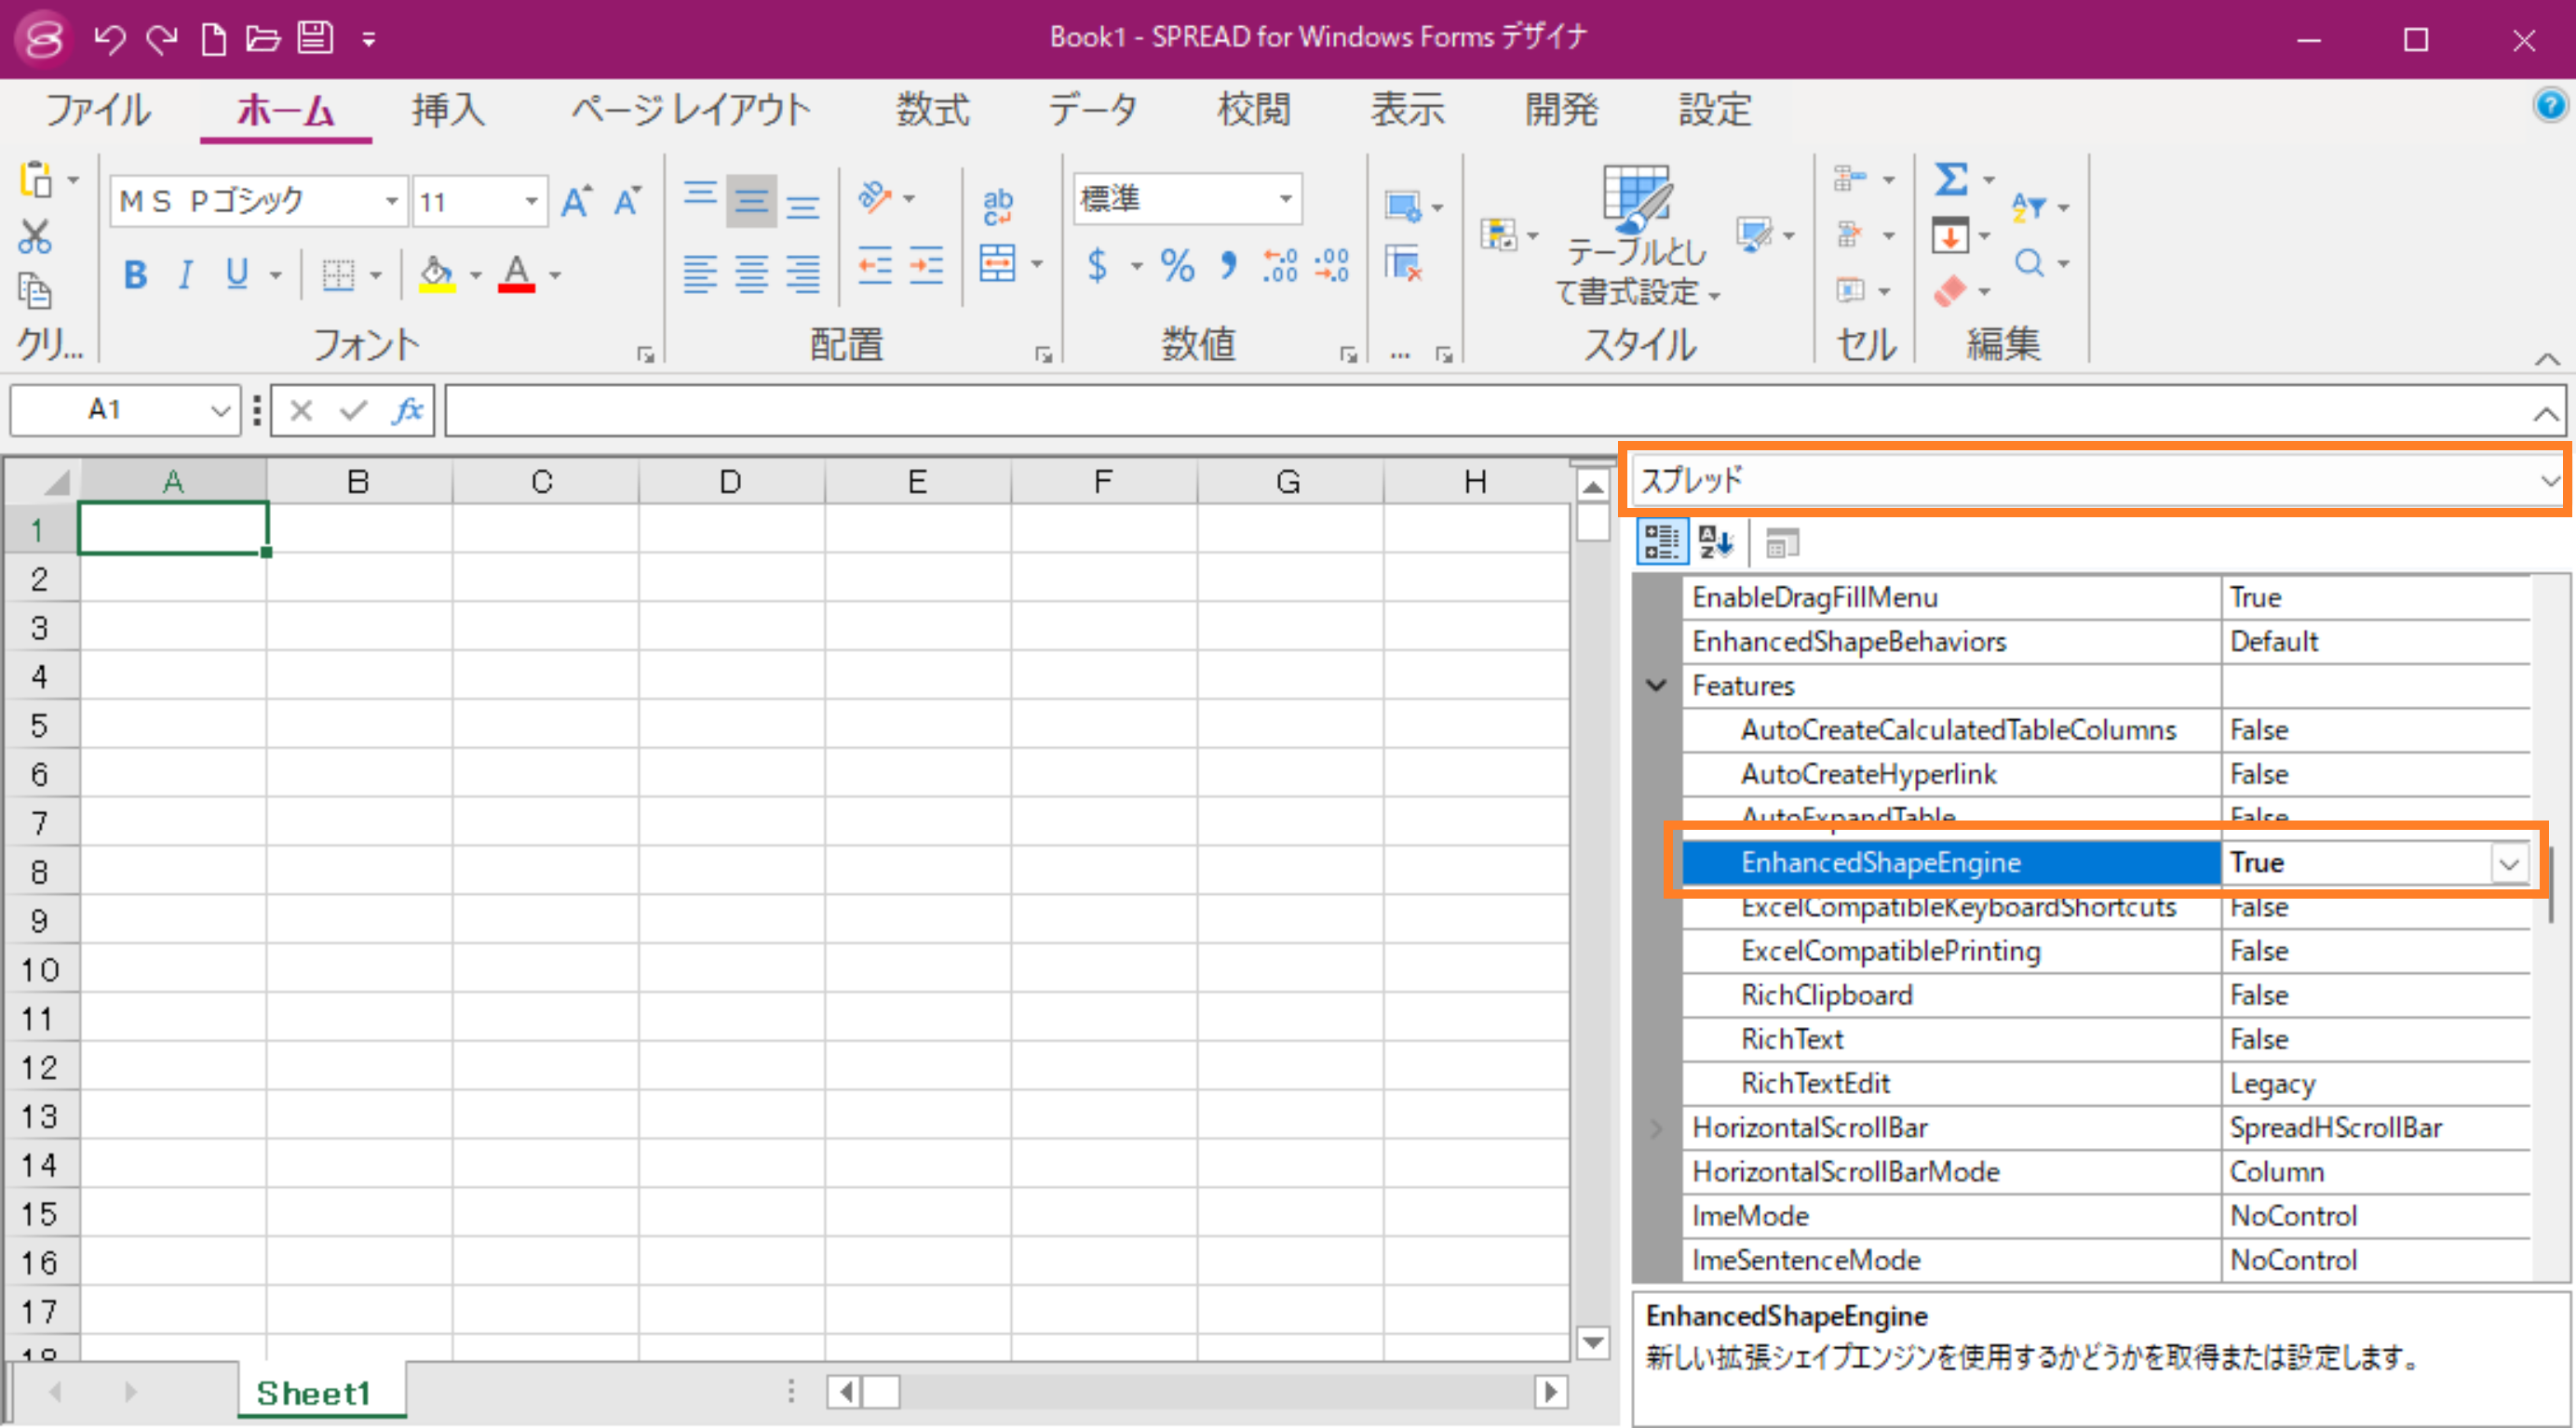Click the increase decimal places icon
This screenshot has height=1428, width=2576.
[x=1279, y=265]
